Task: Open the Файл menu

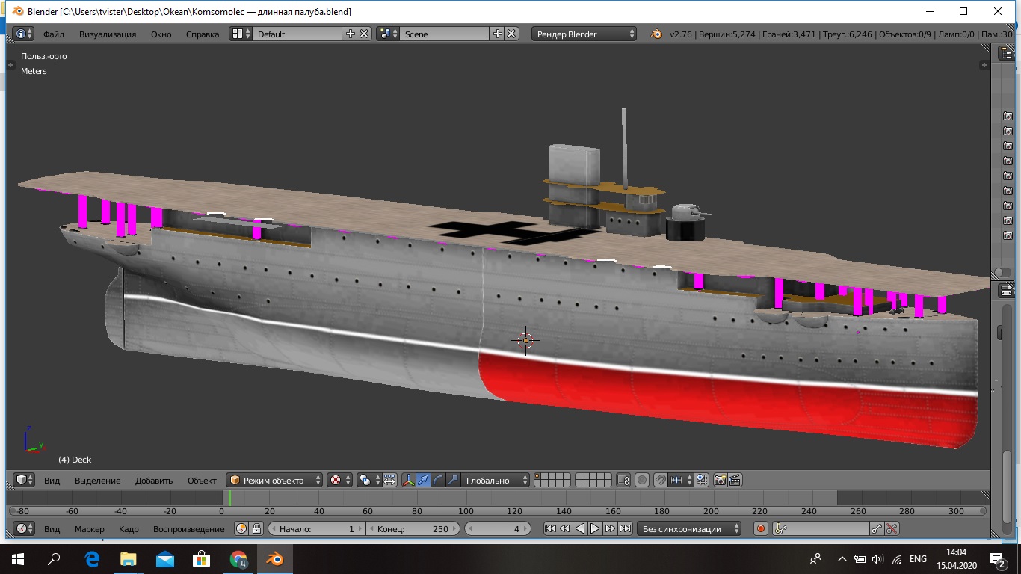Action: tap(53, 34)
